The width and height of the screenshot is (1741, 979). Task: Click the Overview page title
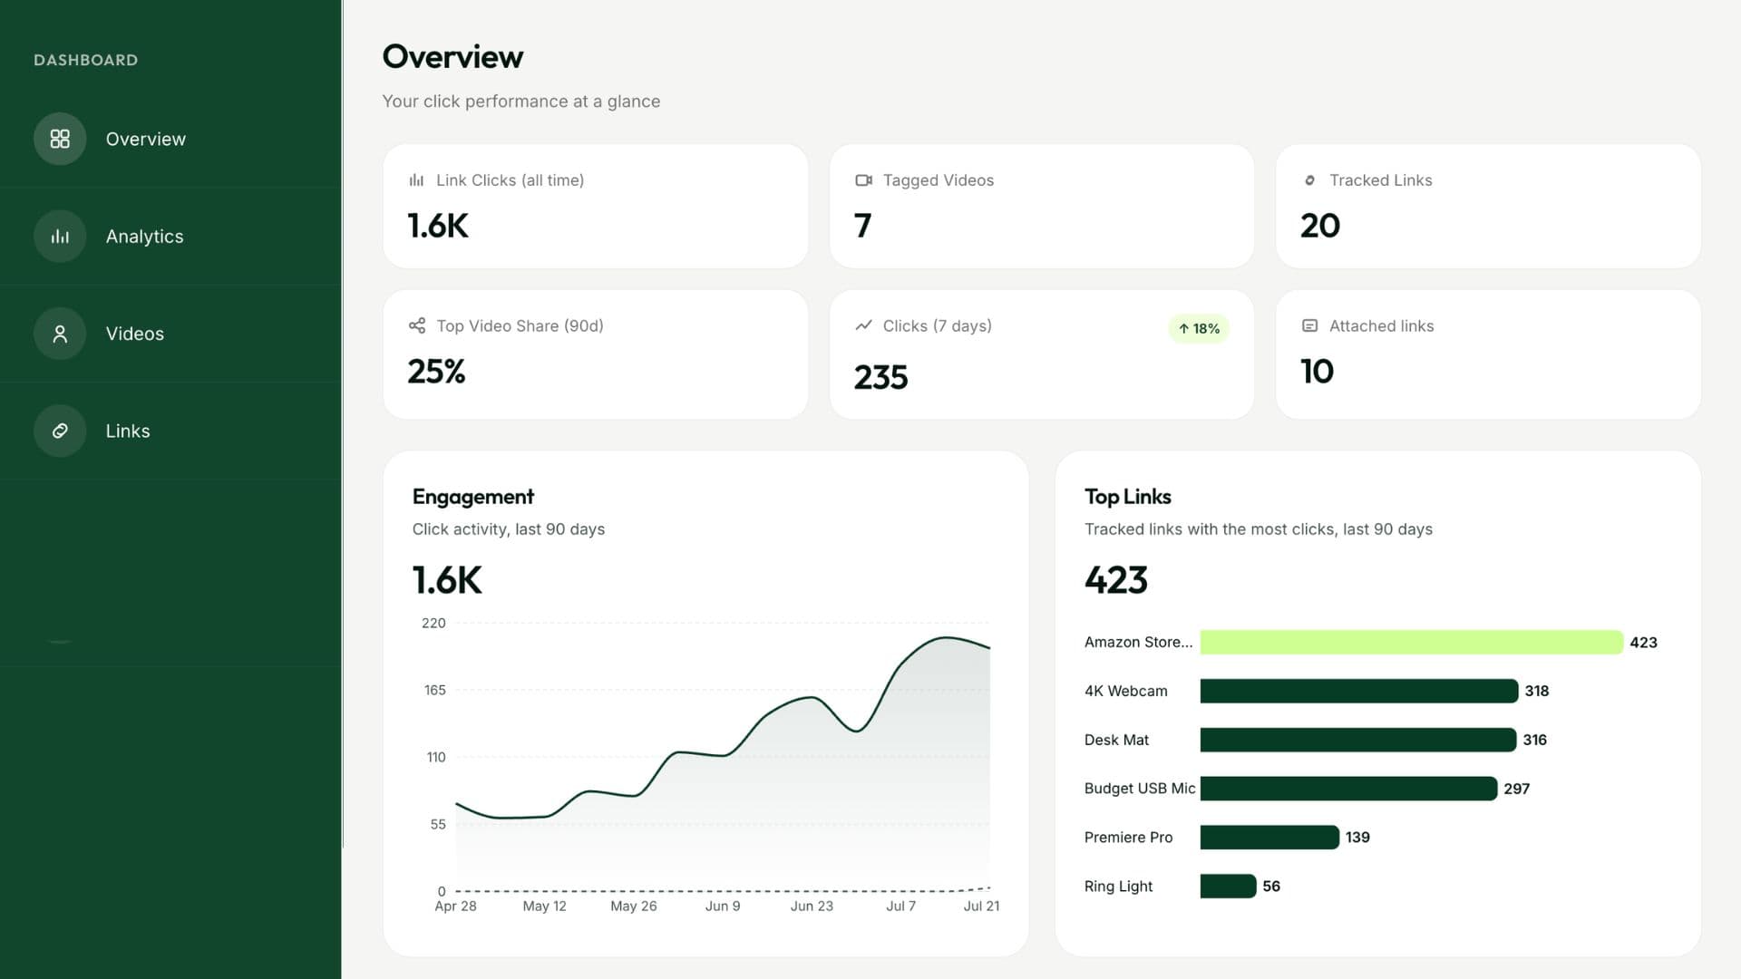[452, 56]
